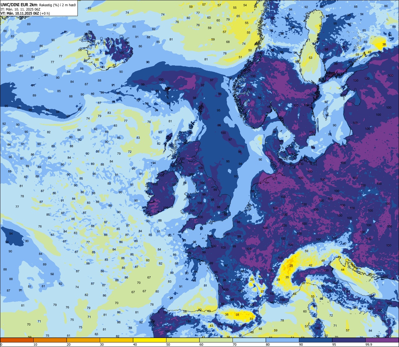
Task: Click the humidity value '68' in the Norwegian Sea
Action: click(x=228, y=42)
